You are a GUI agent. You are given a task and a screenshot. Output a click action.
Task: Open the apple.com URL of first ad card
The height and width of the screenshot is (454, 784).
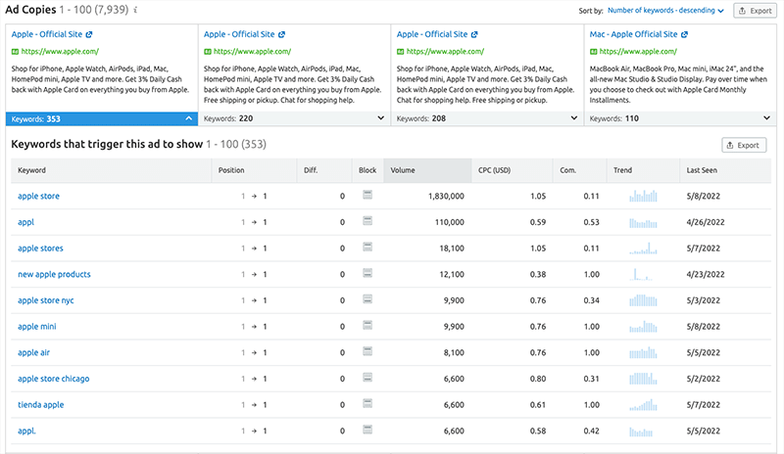pyautogui.click(x=60, y=52)
